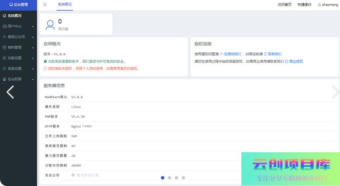Screen dimensions: 340x186
Task: Select the fourth carousel dot
Action: pyautogui.click(x=183, y=178)
